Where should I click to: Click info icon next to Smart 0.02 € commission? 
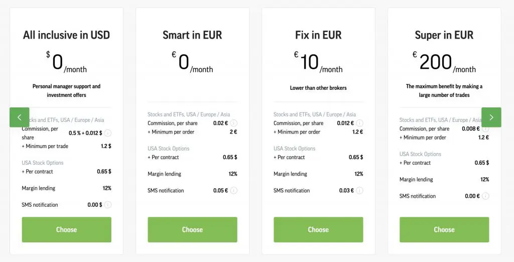point(234,123)
